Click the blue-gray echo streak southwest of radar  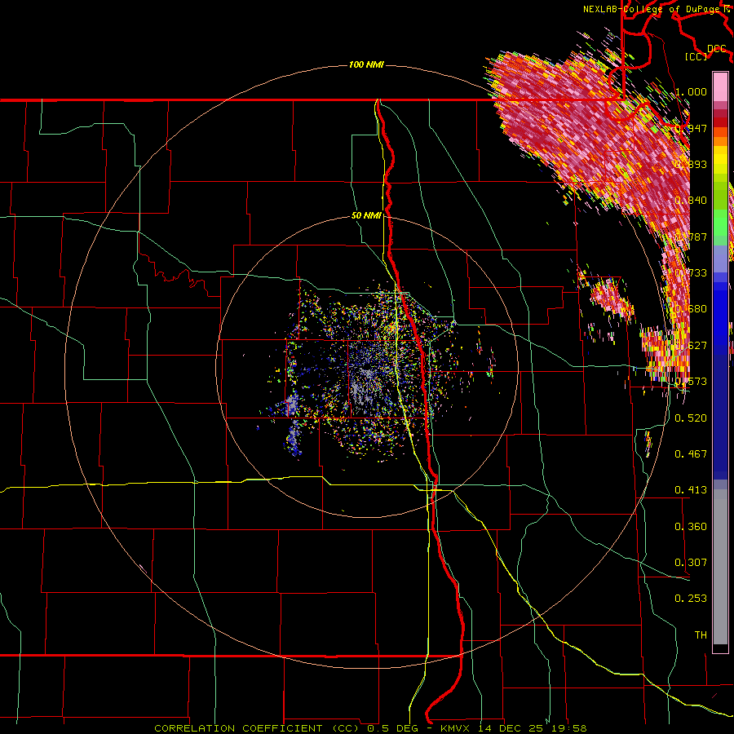(x=293, y=423)
